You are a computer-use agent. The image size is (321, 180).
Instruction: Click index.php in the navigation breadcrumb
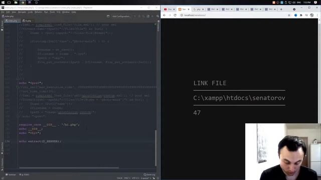pos(8,16)
